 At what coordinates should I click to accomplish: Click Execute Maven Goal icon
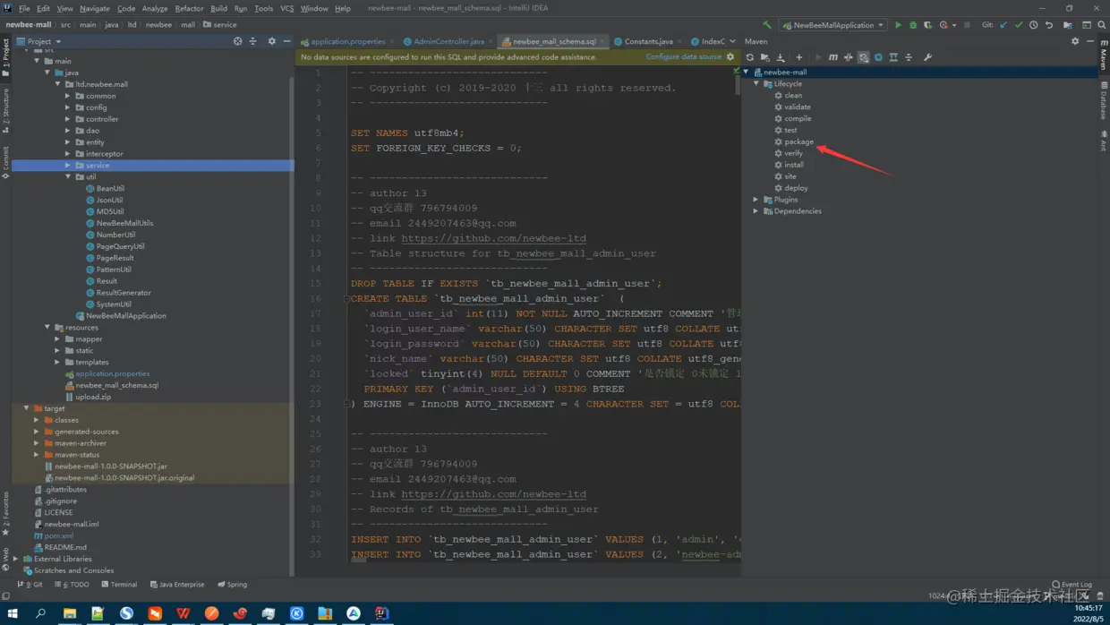tap(832, 57)
